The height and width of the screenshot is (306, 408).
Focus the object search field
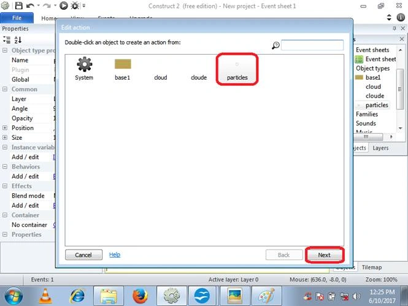[312, 45]
